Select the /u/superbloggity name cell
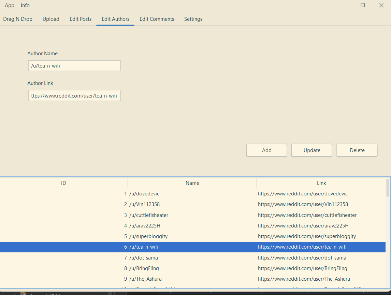 [192, 236]
